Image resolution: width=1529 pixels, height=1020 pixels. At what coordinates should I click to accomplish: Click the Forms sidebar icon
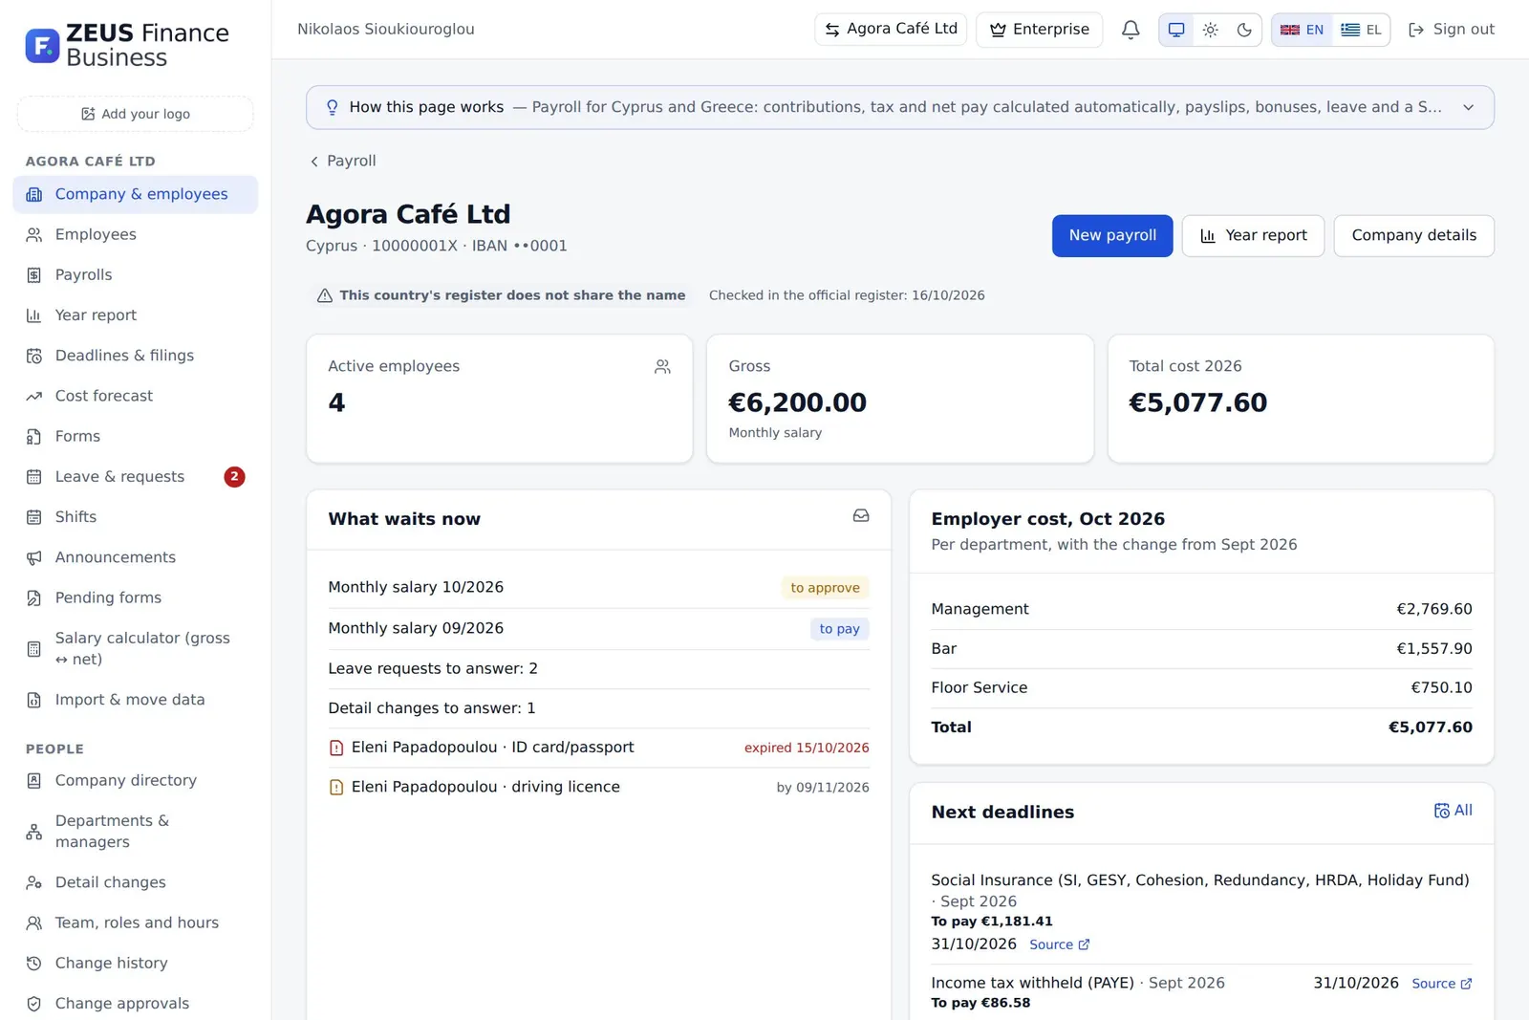(34, 437)
